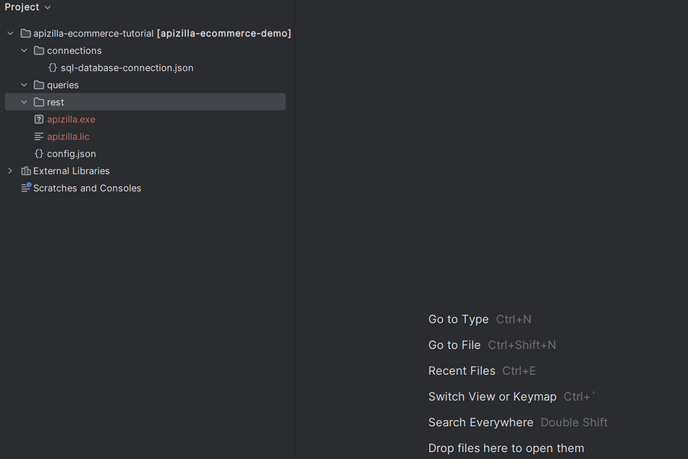Select sql-database-connection.json file in the tree

[x=127, y=68]
